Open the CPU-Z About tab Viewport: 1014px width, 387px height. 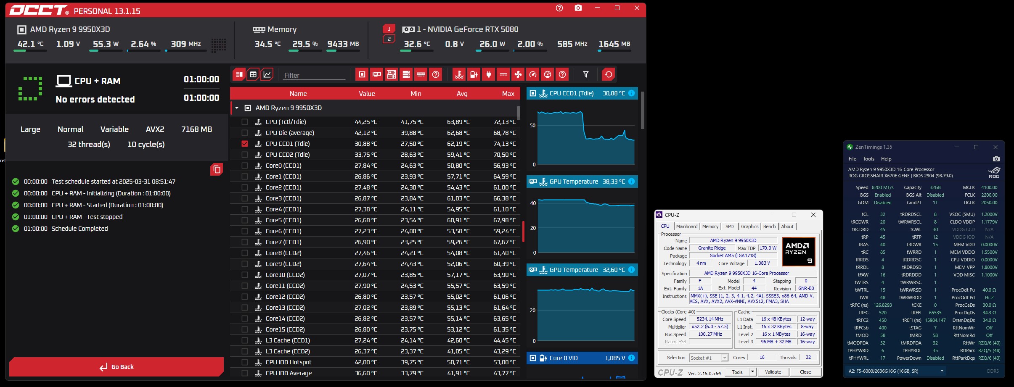point(787,226)
